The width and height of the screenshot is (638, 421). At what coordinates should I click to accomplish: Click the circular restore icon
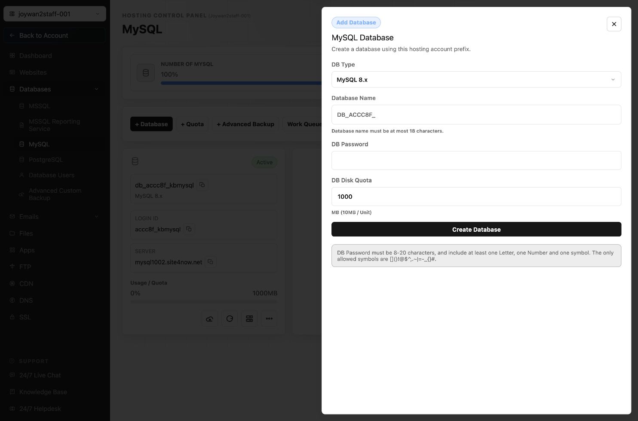point(230,318)
